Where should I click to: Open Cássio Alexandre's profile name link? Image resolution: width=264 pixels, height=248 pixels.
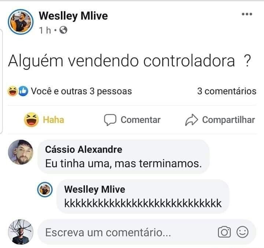click(84, 150)
